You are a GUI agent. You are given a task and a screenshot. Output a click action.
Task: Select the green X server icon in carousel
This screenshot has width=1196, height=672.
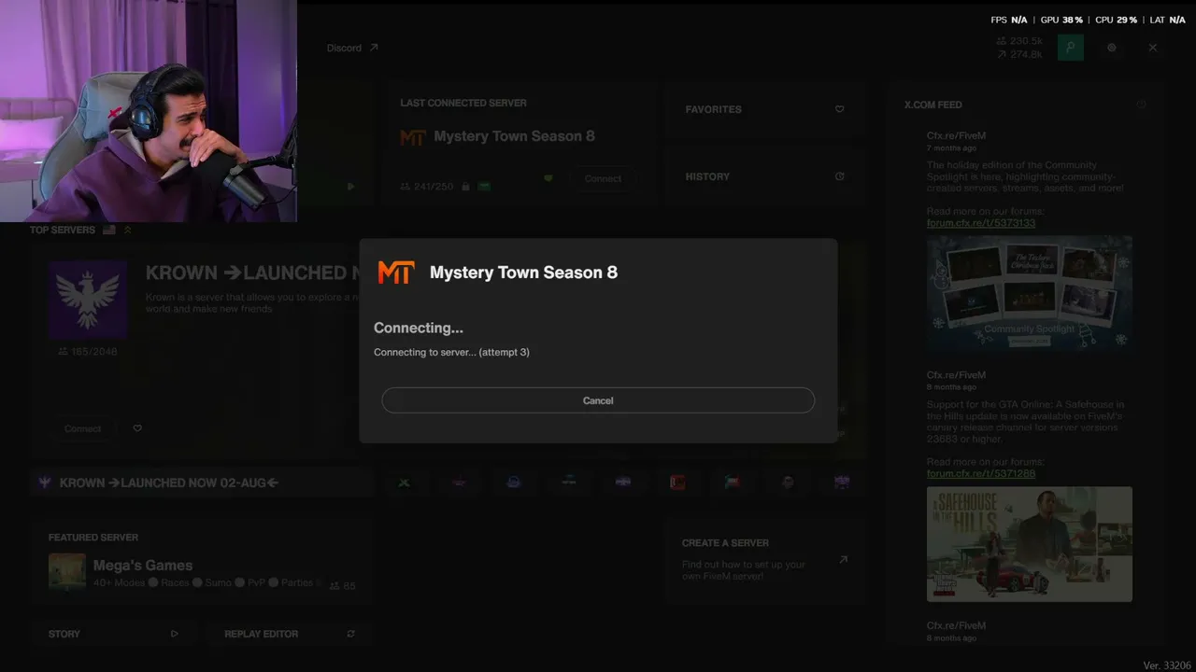tap(405, 483)
